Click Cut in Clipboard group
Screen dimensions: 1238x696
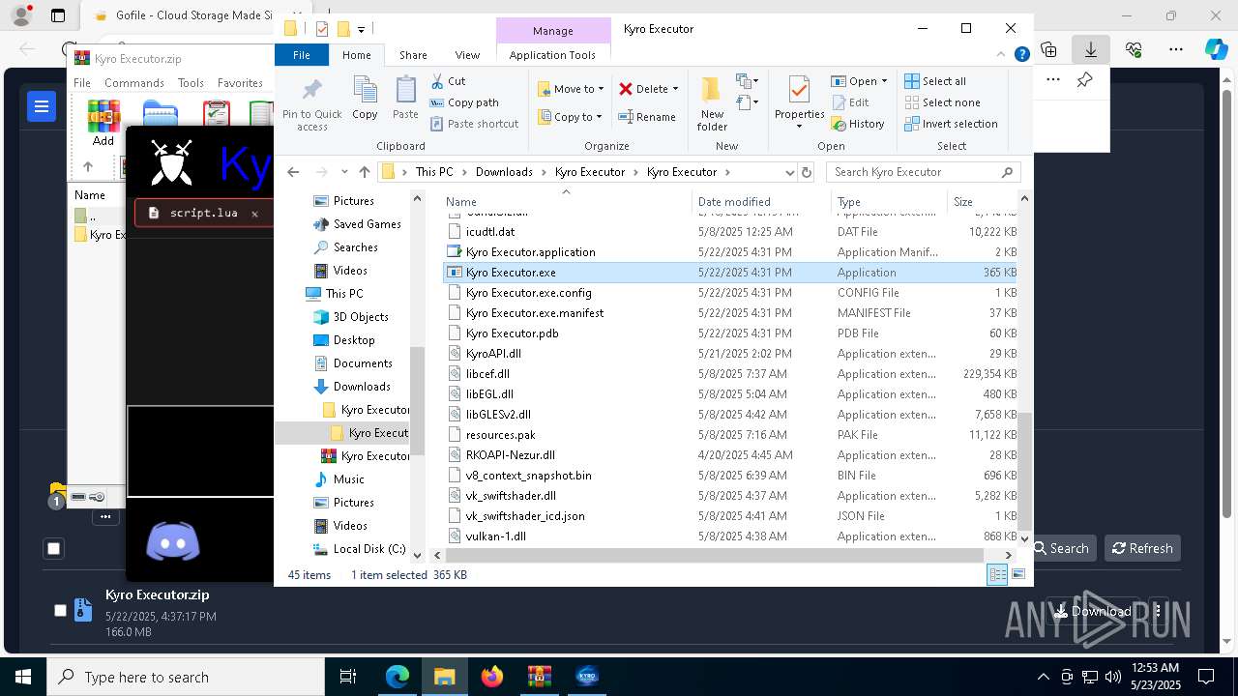(448, 81)
